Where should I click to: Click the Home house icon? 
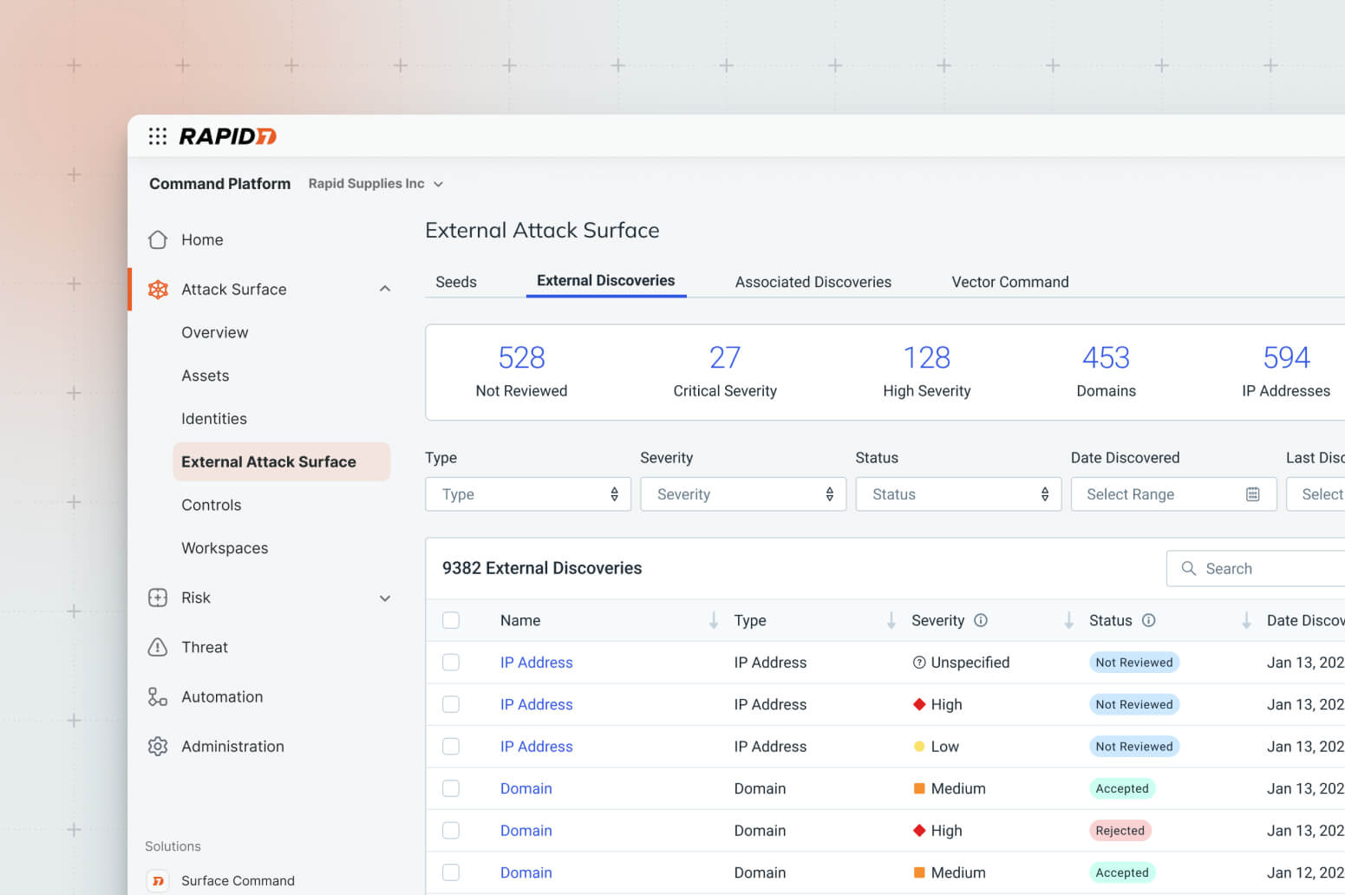(x=158, y=240)
